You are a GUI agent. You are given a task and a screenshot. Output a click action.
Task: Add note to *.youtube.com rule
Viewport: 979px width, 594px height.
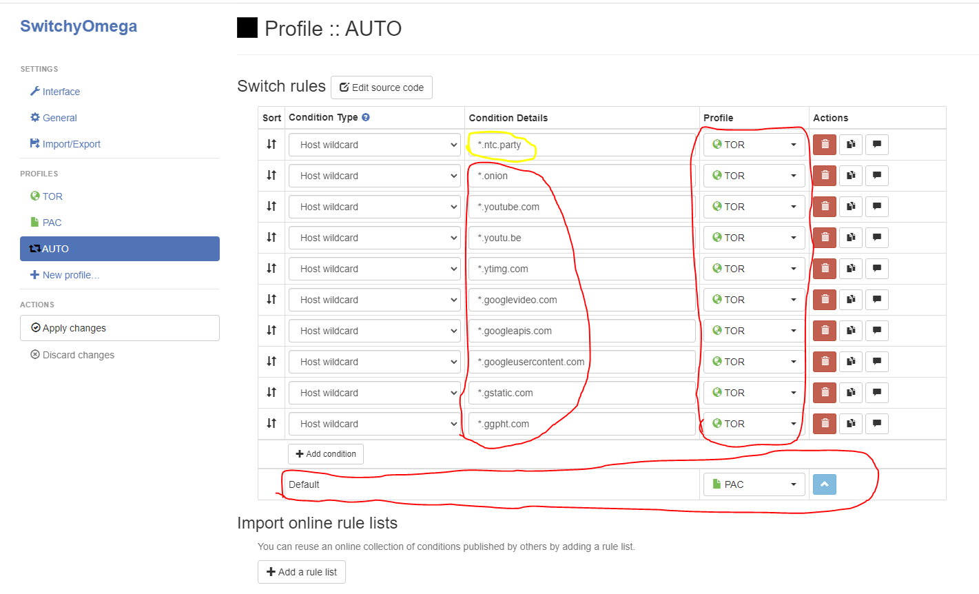pyautogui.click(x=877, y=207)
